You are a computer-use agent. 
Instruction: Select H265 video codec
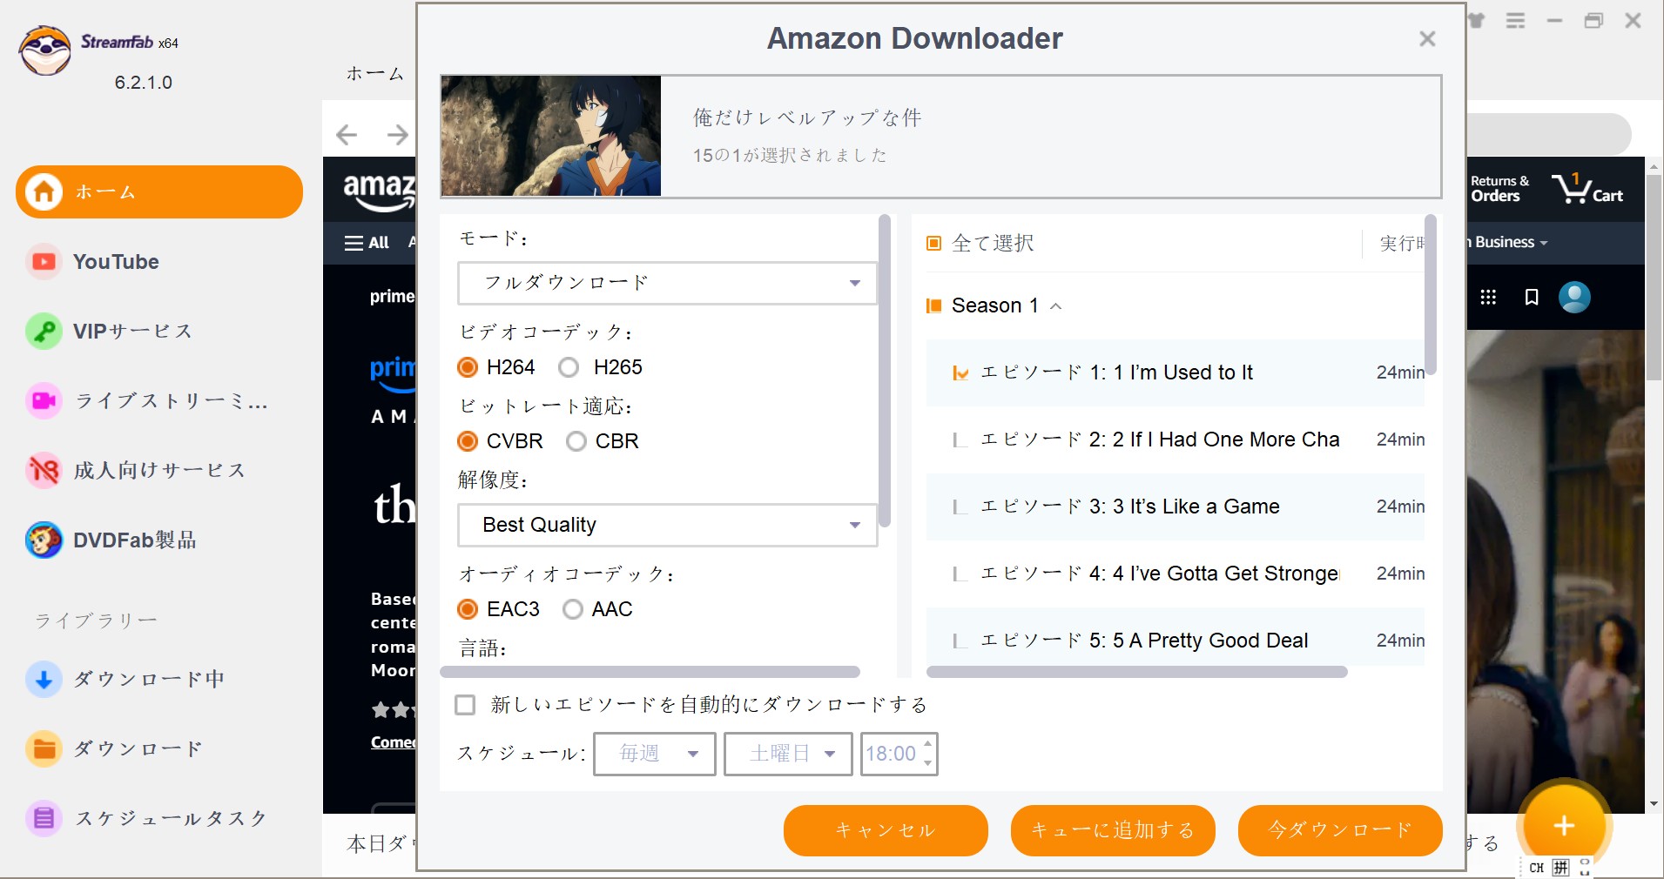pos(569,367)
